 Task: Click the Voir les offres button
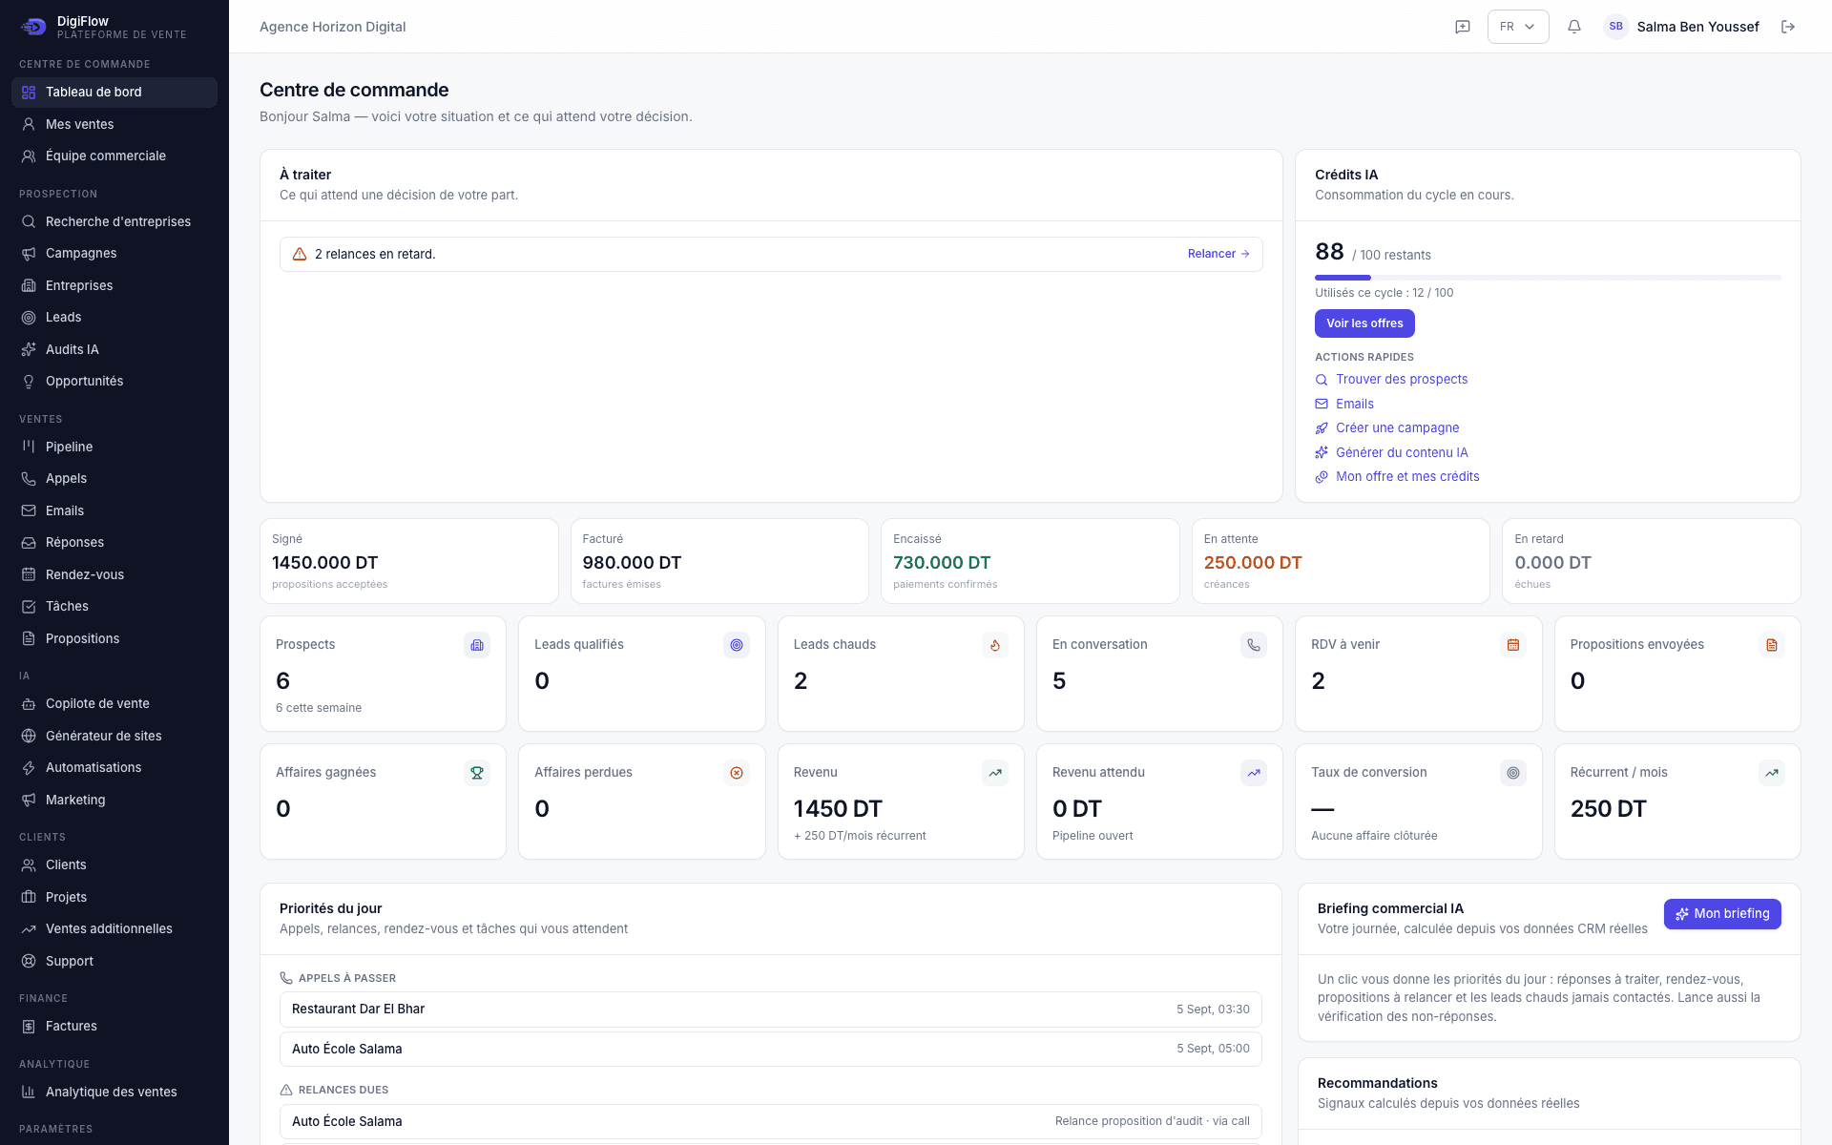(x=1364, y=323)
